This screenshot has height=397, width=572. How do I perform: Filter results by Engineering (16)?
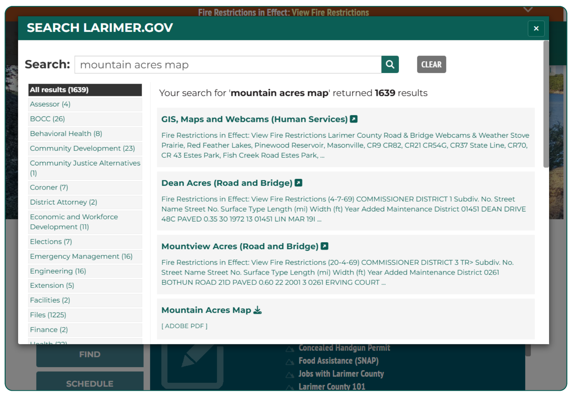coord(85,271)
